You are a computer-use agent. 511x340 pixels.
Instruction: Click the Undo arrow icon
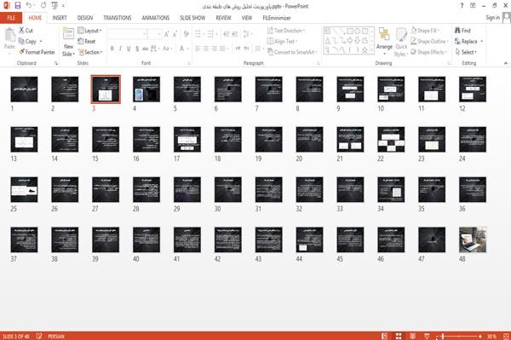pos(29,5)
